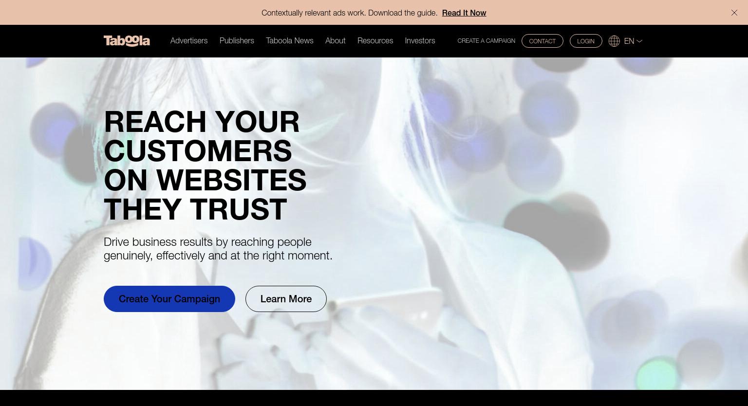Screen dimensions: 748x406
Task: Click the Learn More button
Action: click(286, 299)
